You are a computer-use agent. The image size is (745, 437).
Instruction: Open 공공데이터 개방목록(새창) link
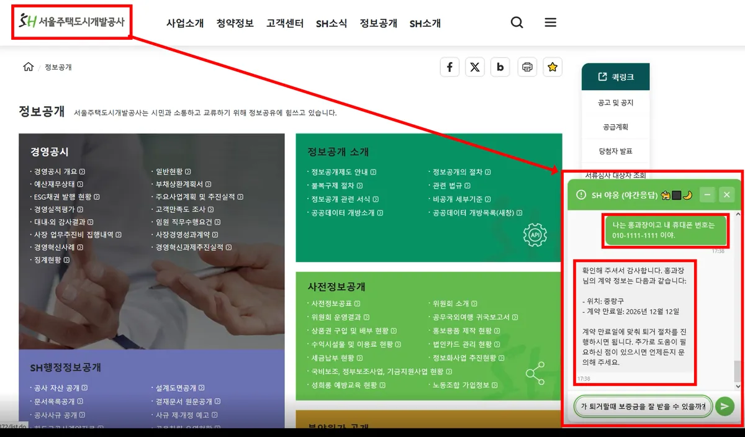[x=477, y=213]
